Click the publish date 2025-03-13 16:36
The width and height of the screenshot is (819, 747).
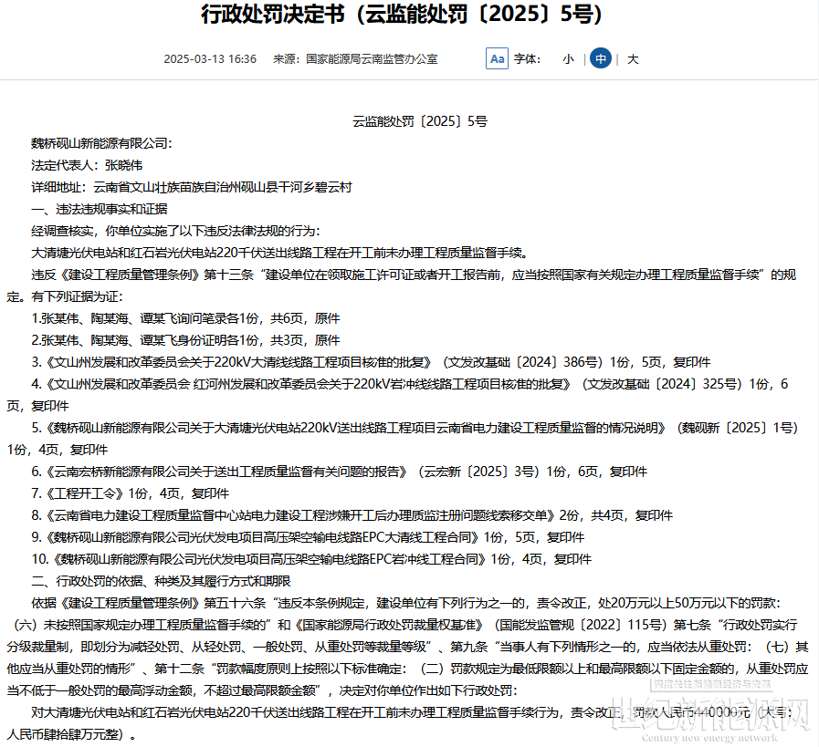point(210,58)
